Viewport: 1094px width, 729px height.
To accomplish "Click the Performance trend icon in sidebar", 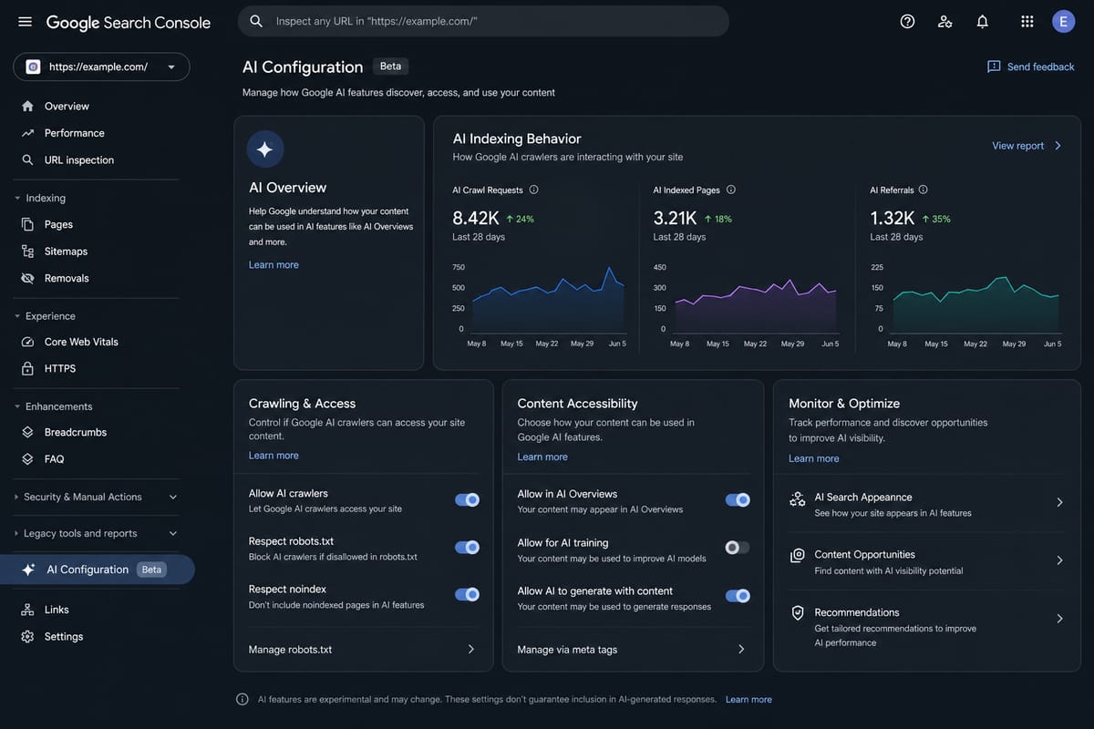I will click(x=27, y=133).
